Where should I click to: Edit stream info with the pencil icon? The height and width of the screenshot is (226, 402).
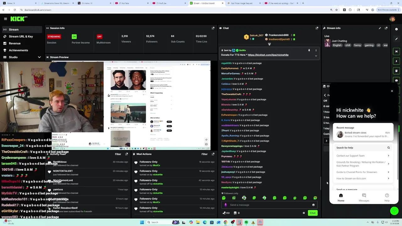380,28
